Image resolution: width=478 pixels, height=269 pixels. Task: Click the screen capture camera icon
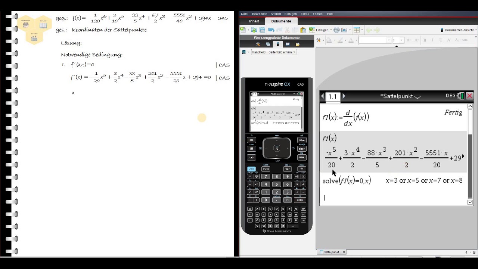344,30
